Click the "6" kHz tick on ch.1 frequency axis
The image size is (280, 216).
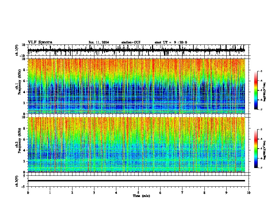[25, 81]
